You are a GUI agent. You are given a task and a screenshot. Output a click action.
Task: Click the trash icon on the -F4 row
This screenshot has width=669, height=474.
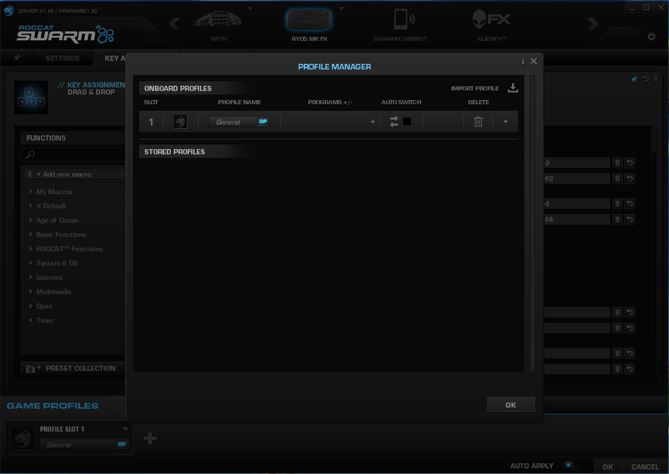(x=617, y=220)
